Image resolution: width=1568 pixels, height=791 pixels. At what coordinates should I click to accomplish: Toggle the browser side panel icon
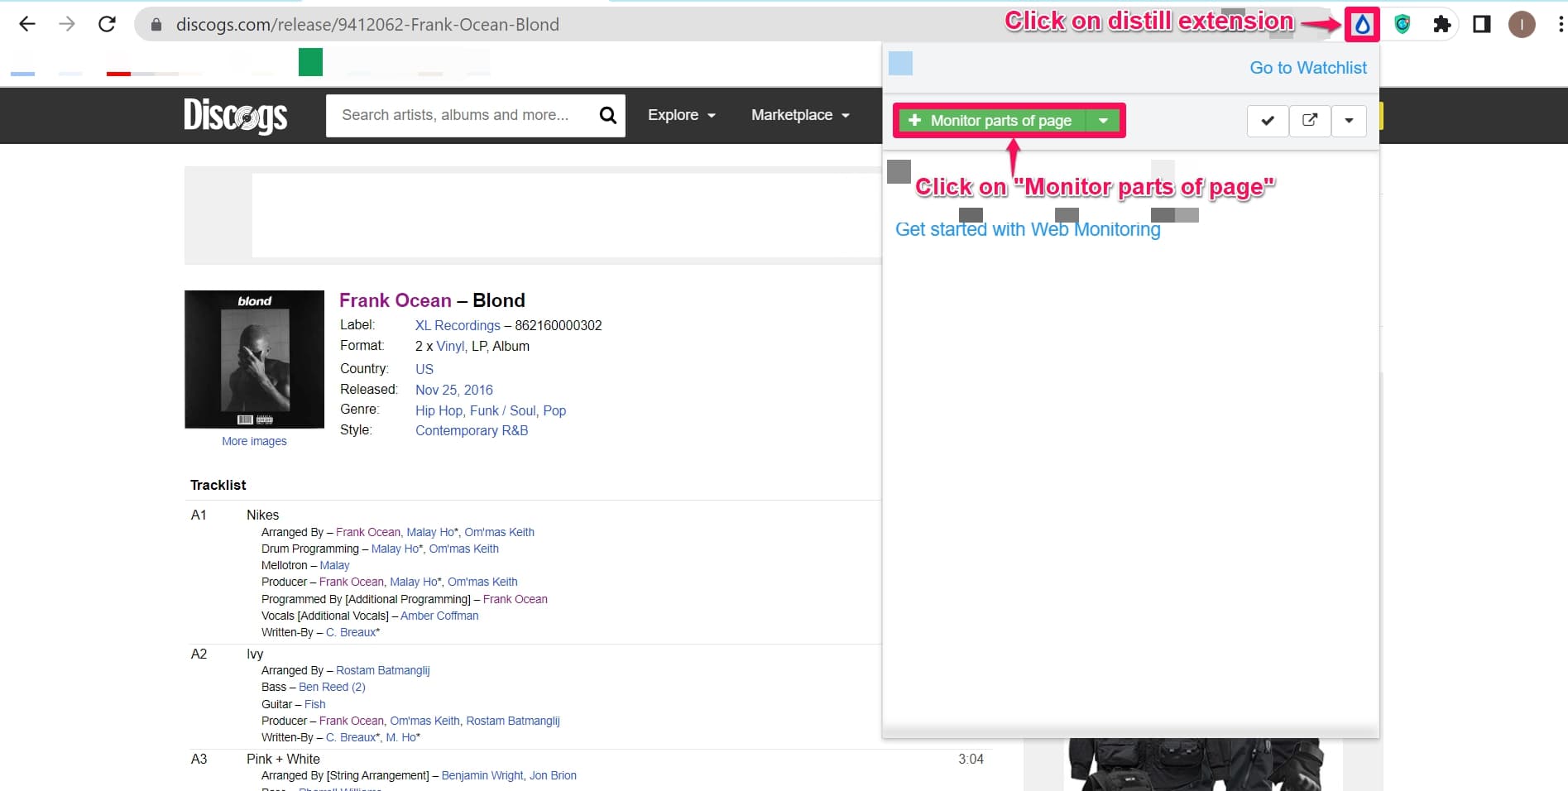tap(1481, 25)
